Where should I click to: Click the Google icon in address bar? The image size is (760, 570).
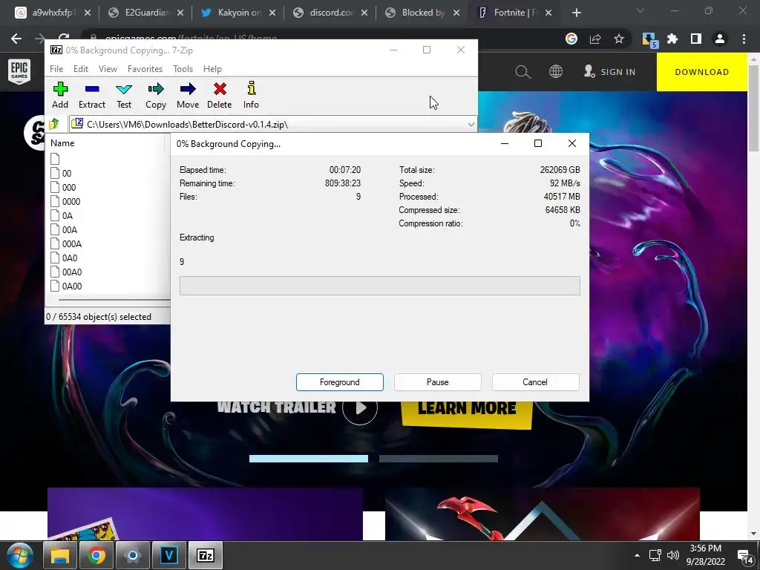571,39
